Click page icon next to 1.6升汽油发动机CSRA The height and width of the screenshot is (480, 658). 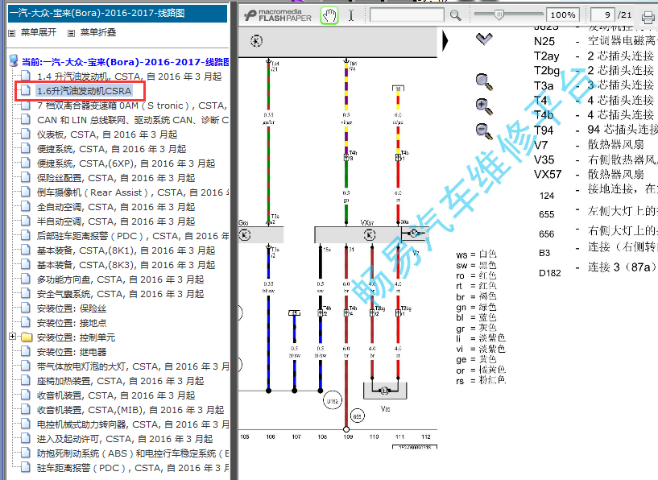(x=26, y=90)
